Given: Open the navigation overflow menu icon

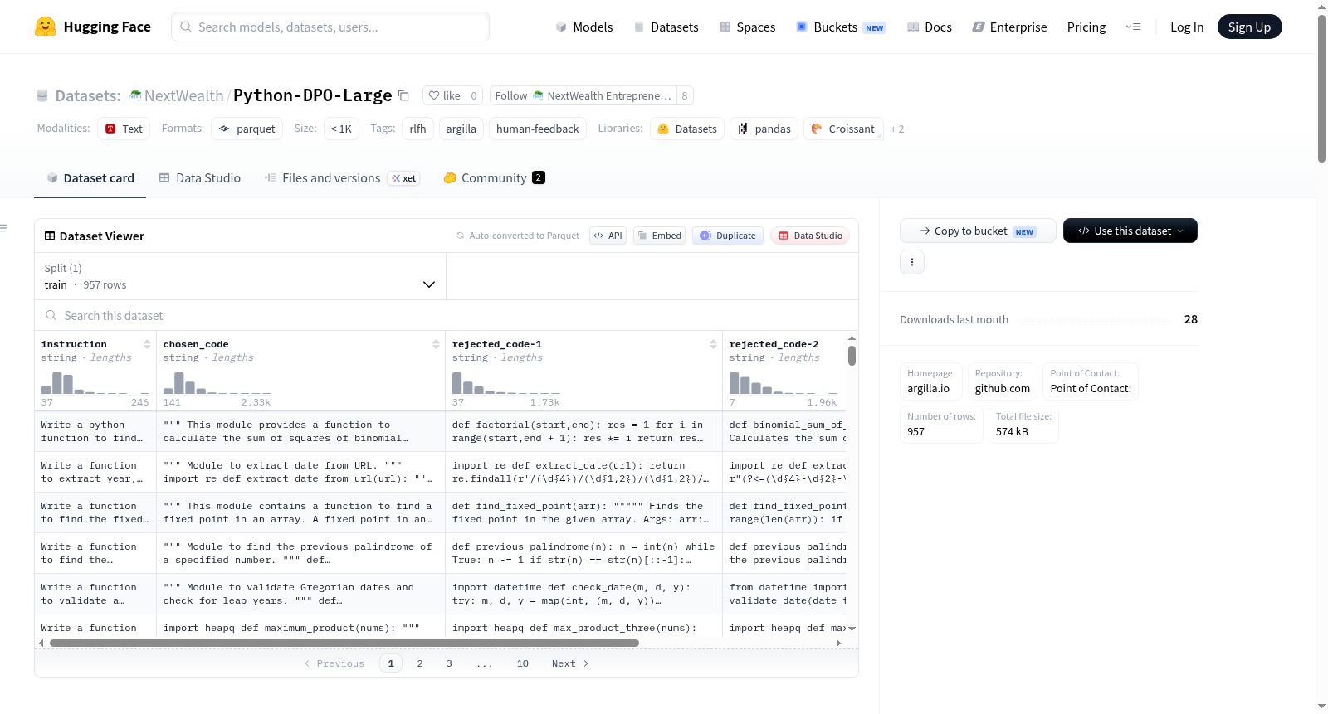Looking at the screenshot, I should pyautogui.click(x=1133, y=27).
